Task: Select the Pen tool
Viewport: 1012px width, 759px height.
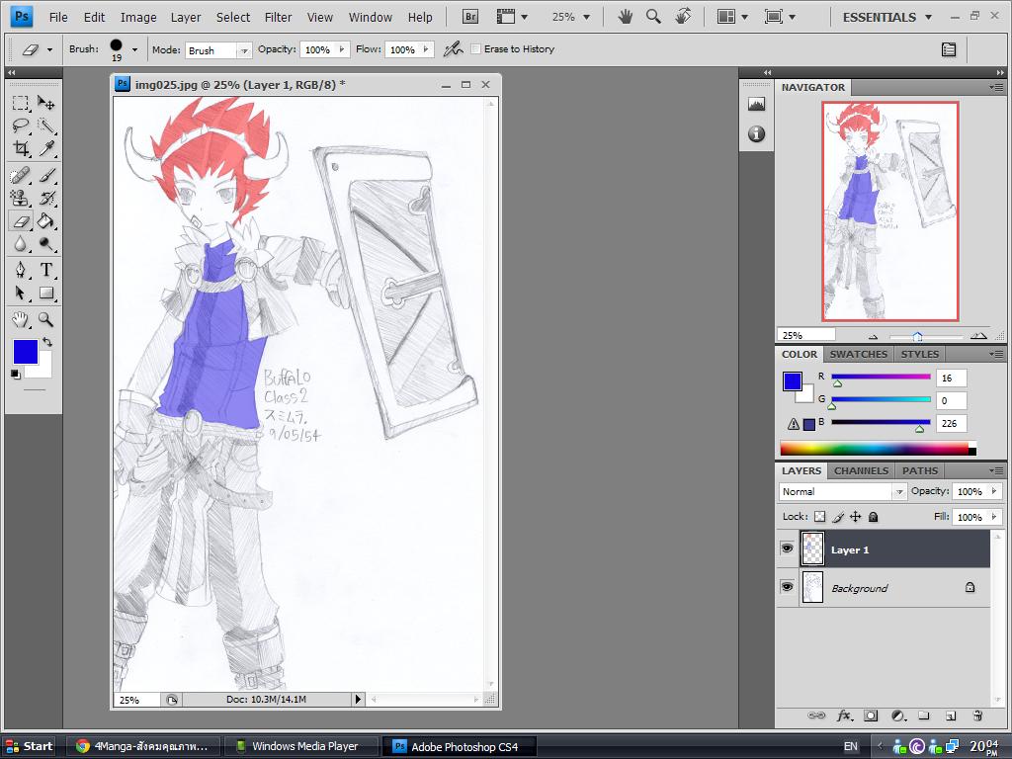Action: 21,270
